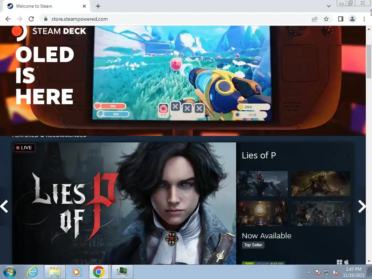The height and width of the screenshot is (279, 372).
Task: Close the Welcome to Steam tab
Action: tap(84, 6)
